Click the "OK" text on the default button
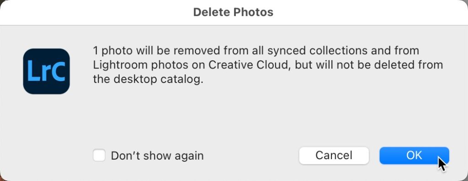Screen dimensions: 468x181 414,155
